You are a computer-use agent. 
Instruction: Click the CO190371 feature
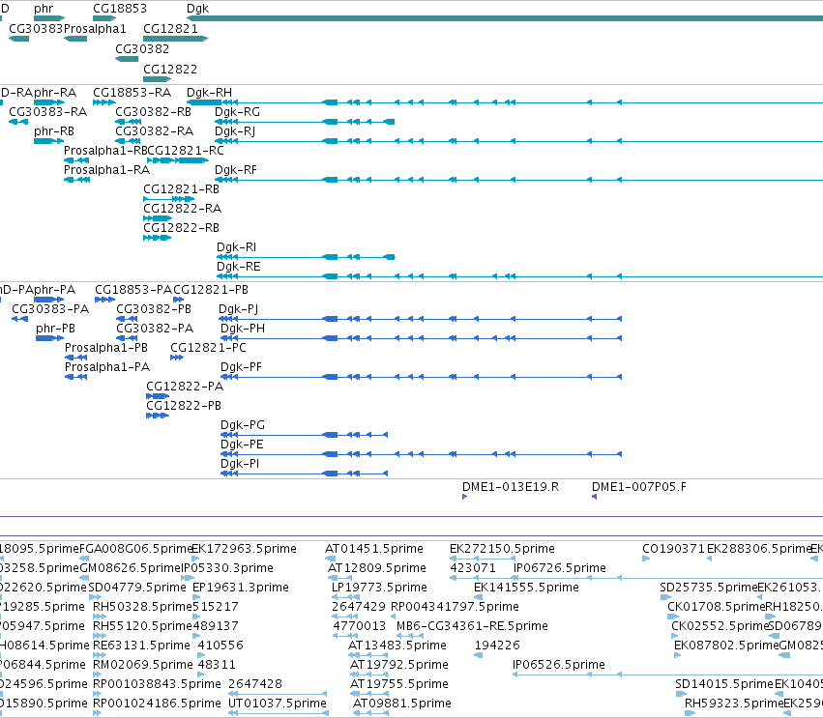pyautogui.click(x=646, y=559)
